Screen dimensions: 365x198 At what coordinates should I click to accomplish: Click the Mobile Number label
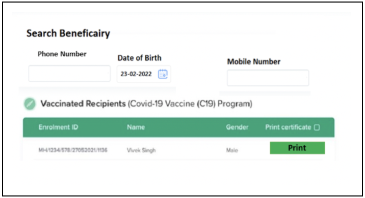coord(253,61)
